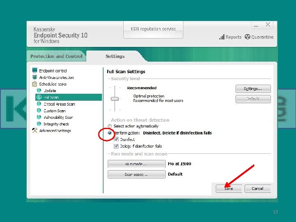Image resolution: width=296 pixels, height=222 pixels.
Task: Minimize the Kaspersky window
Action: [256, 25]
